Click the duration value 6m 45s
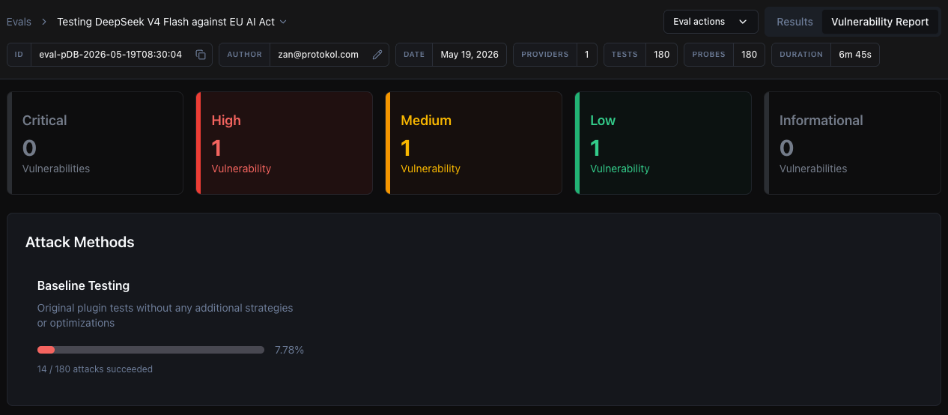Image resolution: width=948 pixels, height=415 pixels. [x=855, y=55]
